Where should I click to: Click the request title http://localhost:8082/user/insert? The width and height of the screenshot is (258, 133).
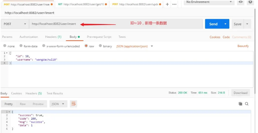30,13
